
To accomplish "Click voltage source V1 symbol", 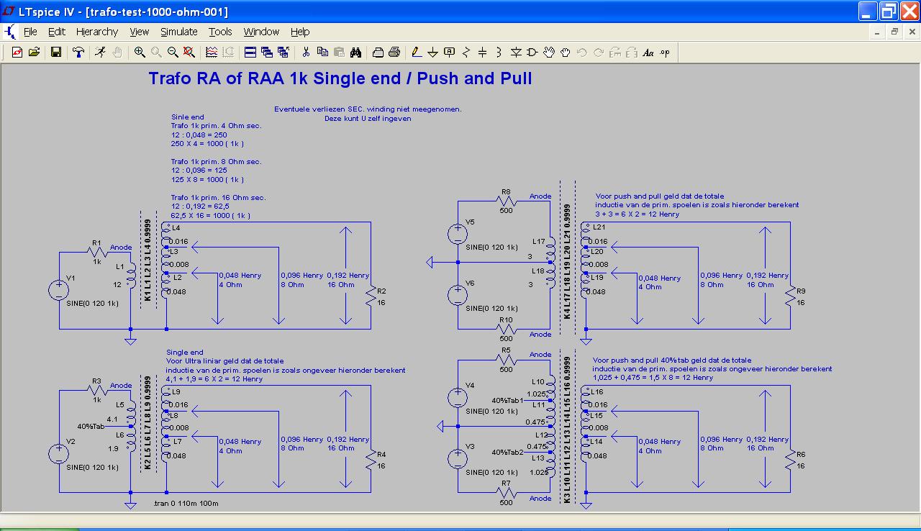I will coord(58,290).
